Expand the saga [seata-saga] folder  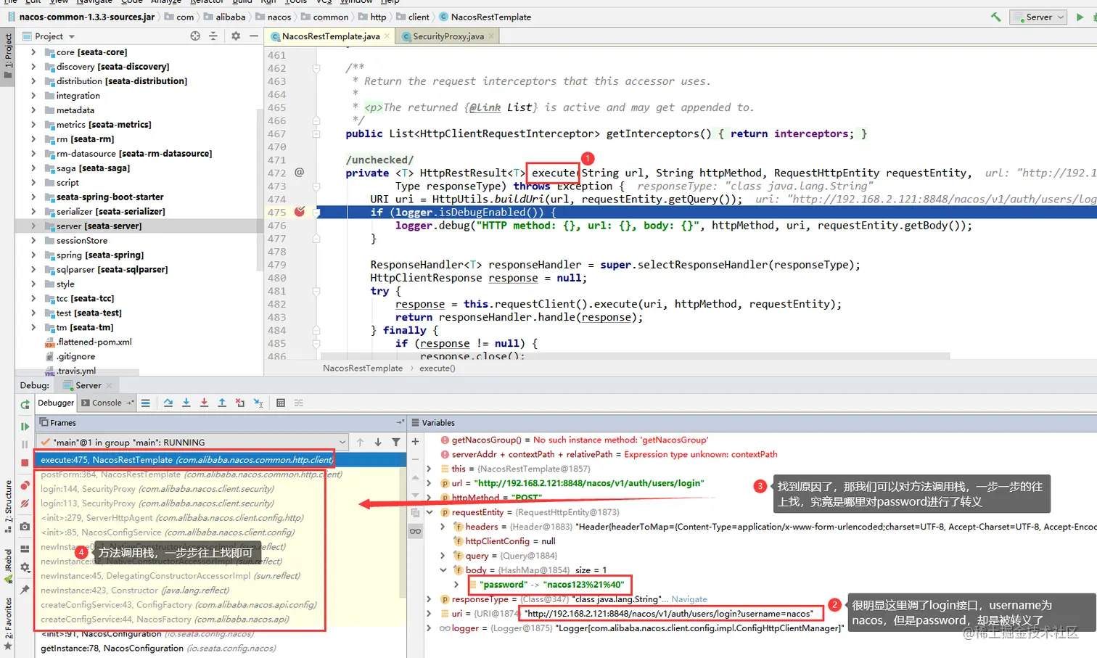click(33, 168)
